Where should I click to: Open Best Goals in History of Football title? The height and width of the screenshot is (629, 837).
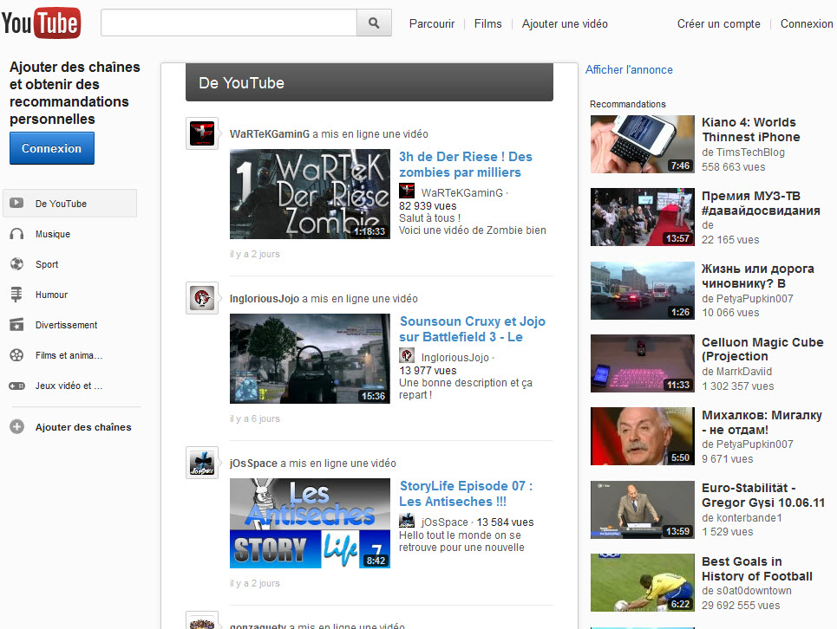coord(757,568)
